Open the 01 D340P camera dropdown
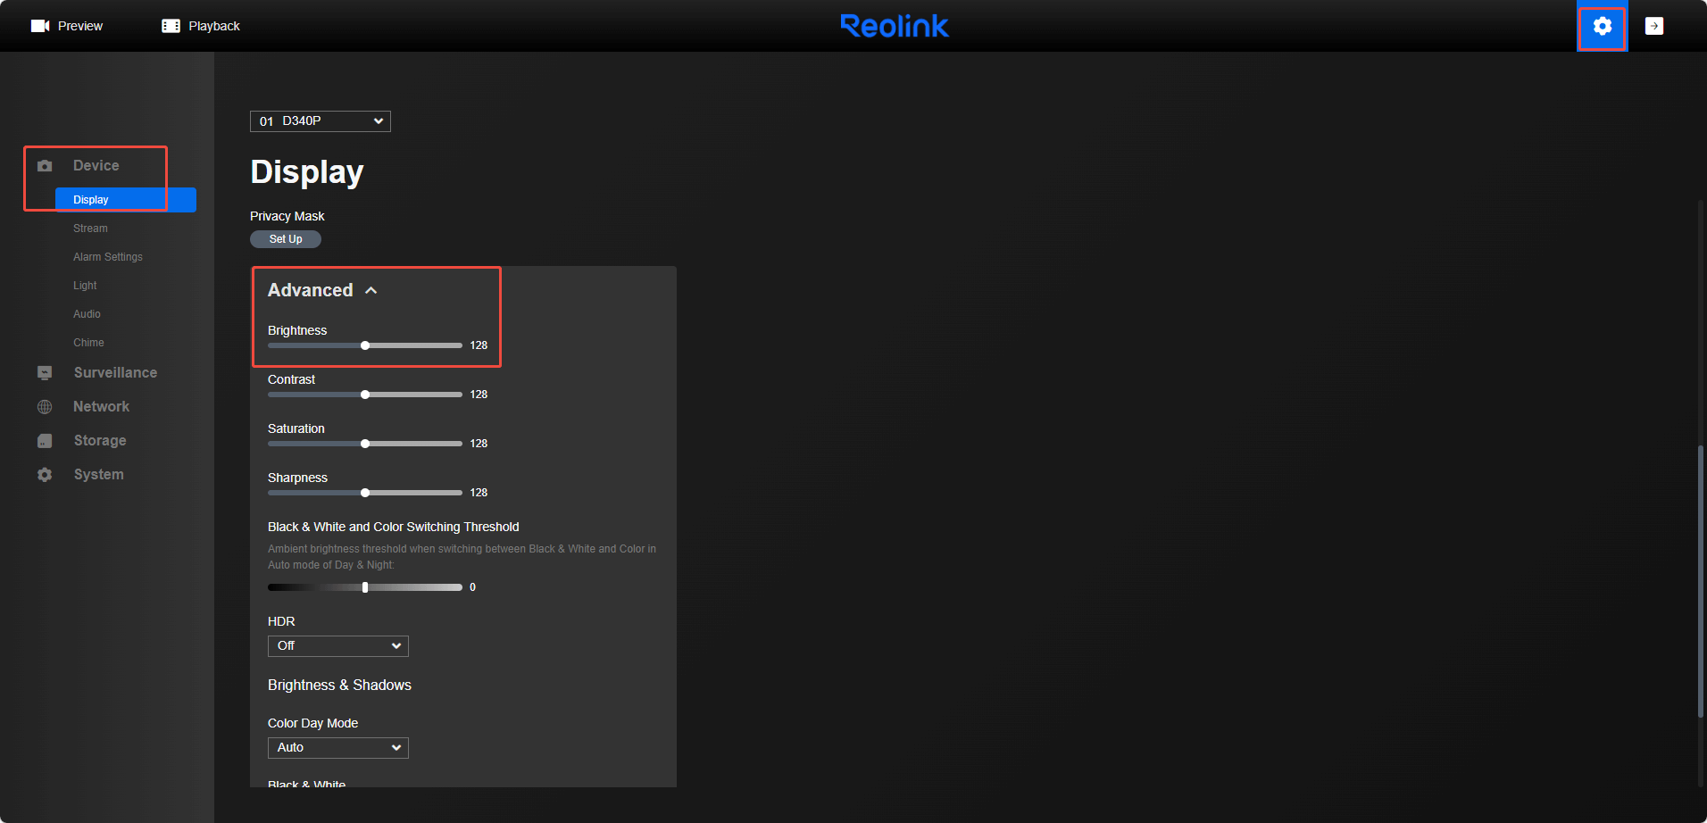The width and height of the screenshot is (1707, 823). 320,121
